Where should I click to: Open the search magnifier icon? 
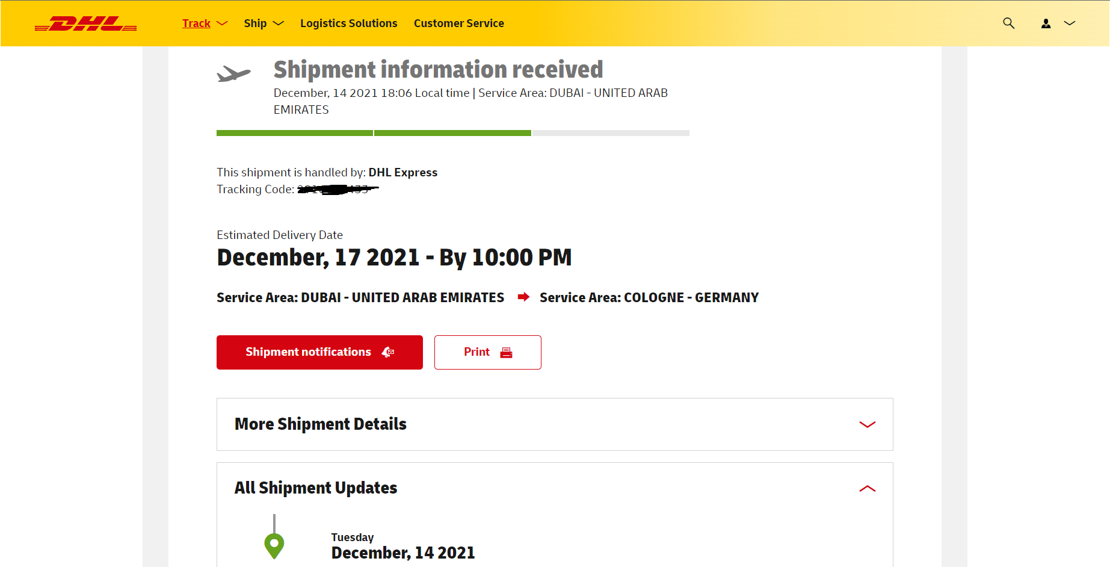tap(1009, 23)
